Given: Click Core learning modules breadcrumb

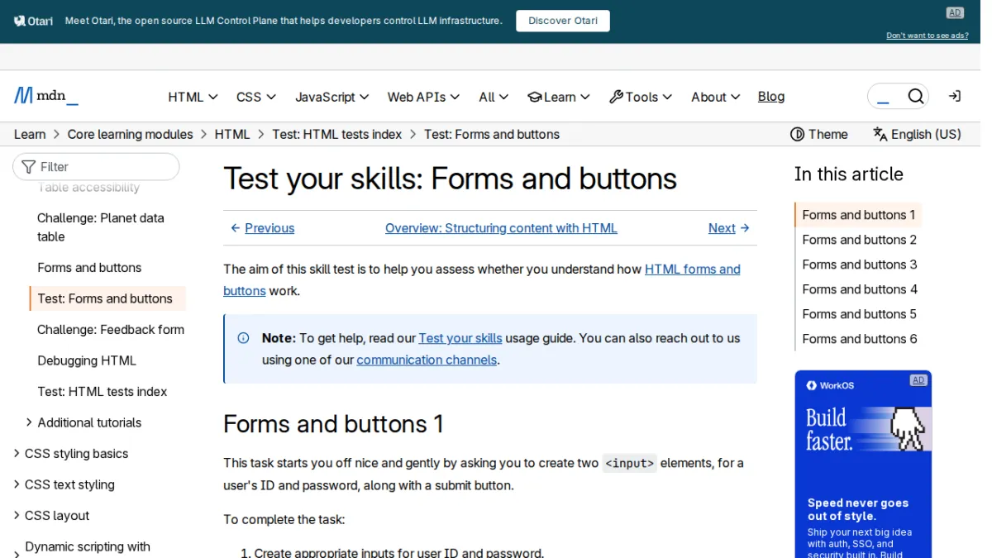Looking at the screenshot, I should [x=130, y=134].
